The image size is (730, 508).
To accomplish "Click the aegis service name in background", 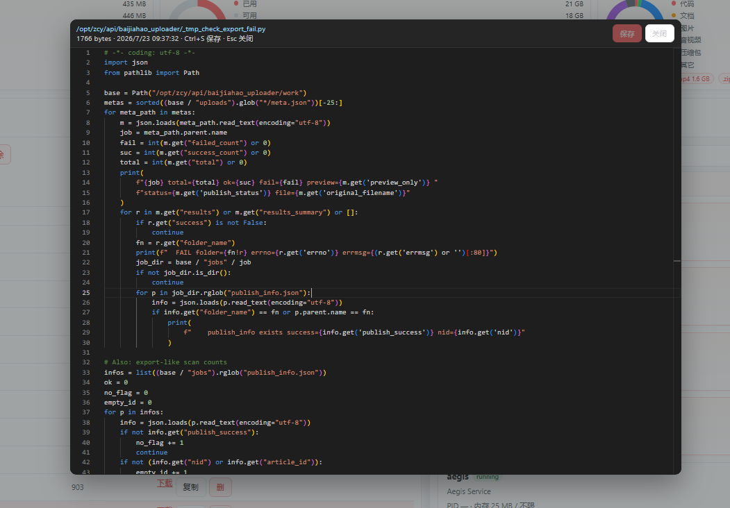I will (x=458, y=477).
